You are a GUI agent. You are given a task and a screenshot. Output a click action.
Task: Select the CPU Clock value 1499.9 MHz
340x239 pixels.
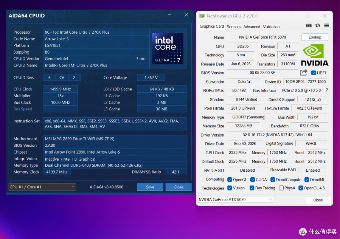60,89
